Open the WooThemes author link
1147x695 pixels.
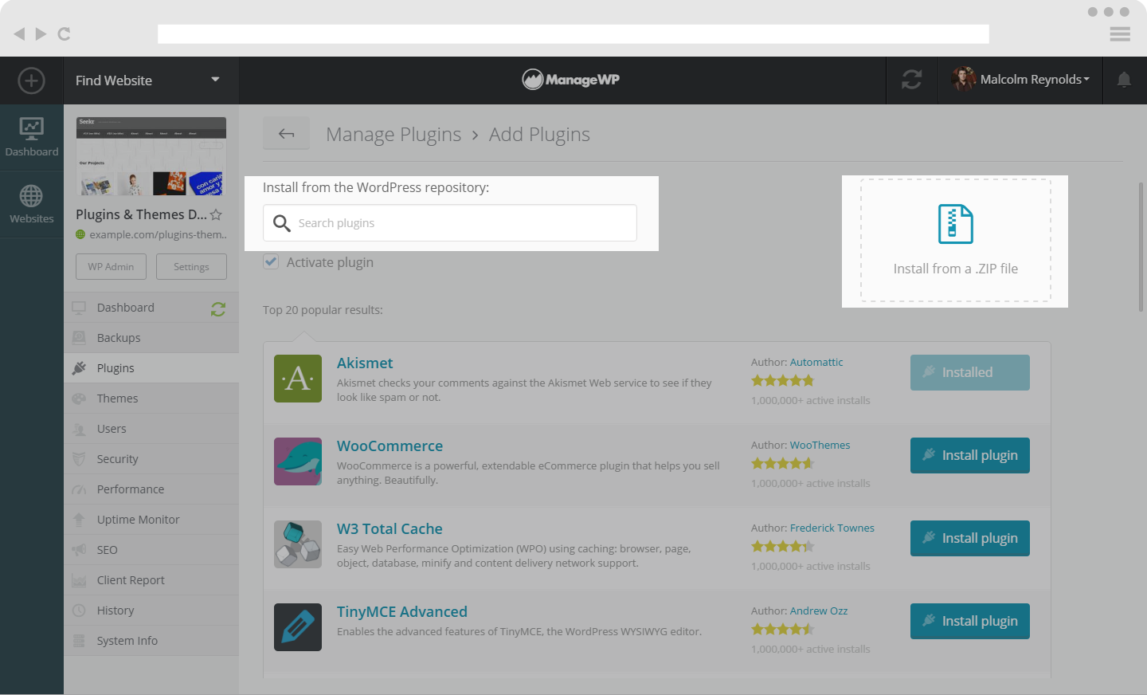pos(820,445)
